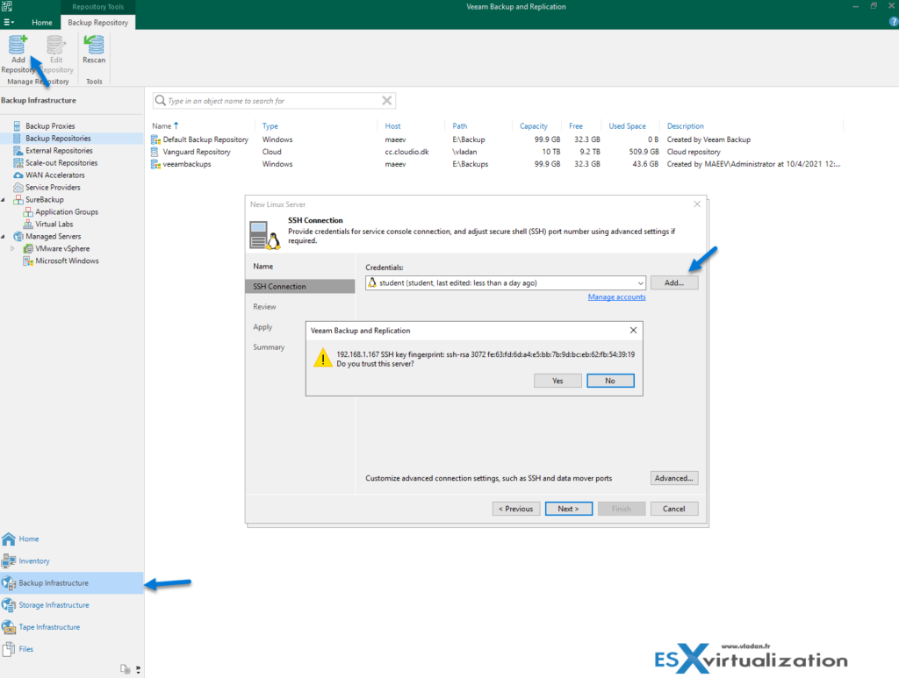899x678 pixels.
Task: Switch to the Files view
Action: pyautogui.click(x=25, y=648)
